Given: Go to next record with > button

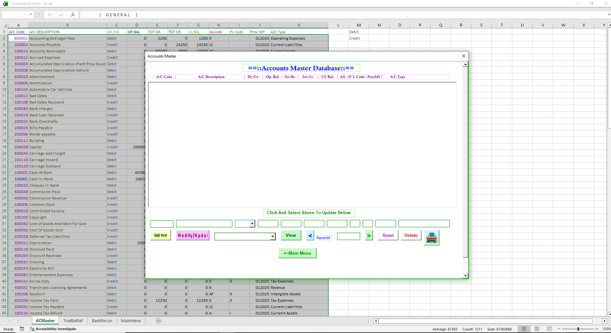Looking at the screenshot, I should coord(369,236).
